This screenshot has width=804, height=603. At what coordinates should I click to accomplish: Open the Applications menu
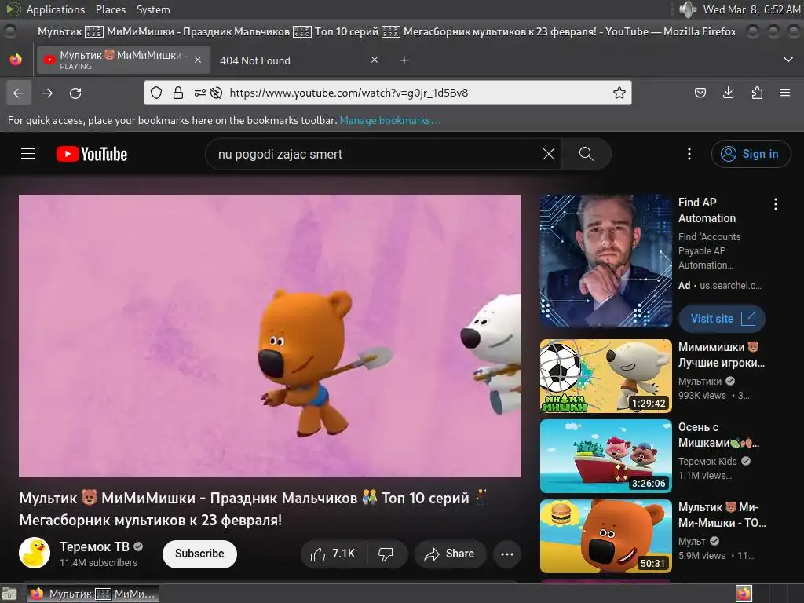click(x=56, y=9)
